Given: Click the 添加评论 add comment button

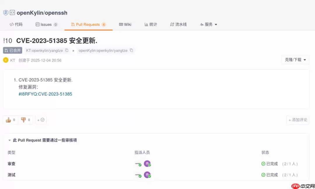Looking at the screenshot, I should click(x=298, y=120).
